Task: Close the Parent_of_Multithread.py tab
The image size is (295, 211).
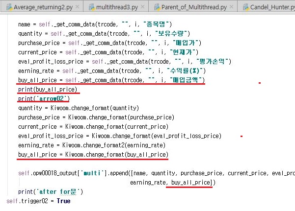Action: pyautogui.click(x=231, y=7)
